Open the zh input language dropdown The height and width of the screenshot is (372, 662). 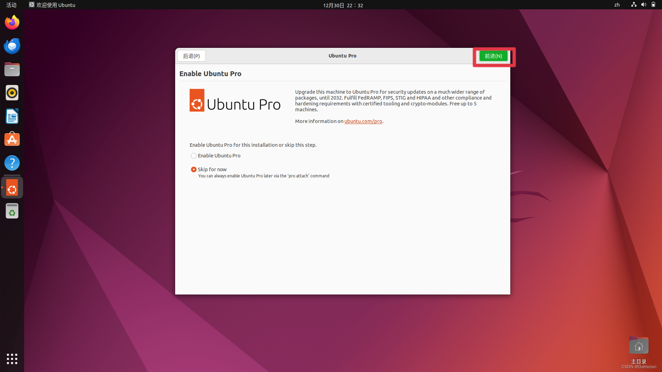coord(617,5)
